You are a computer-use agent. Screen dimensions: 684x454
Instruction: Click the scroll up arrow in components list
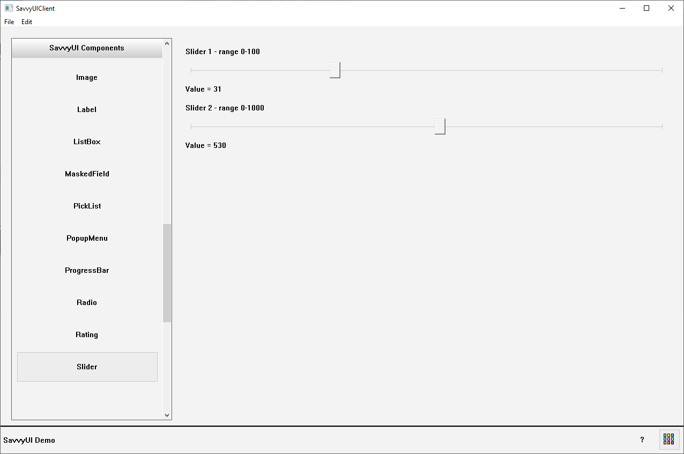167,43
